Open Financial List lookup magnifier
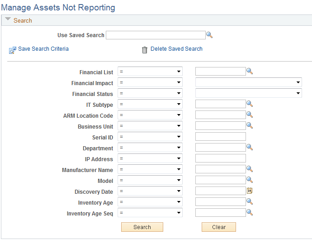The image size is (312, 244). (250, 71)
